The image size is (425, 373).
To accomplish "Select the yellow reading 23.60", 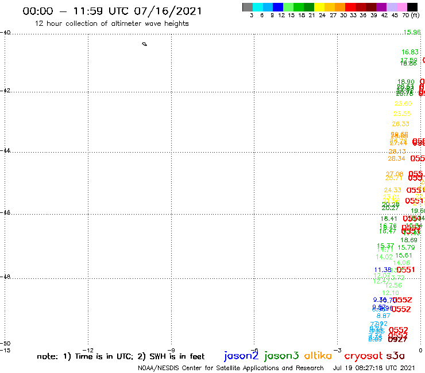I will 403,103.
